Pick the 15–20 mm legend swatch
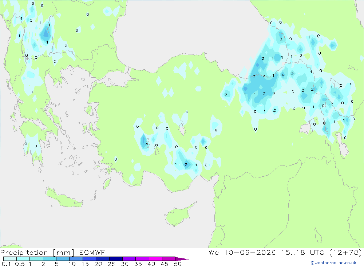The image size is (364, 266). (x=90, y=259)
